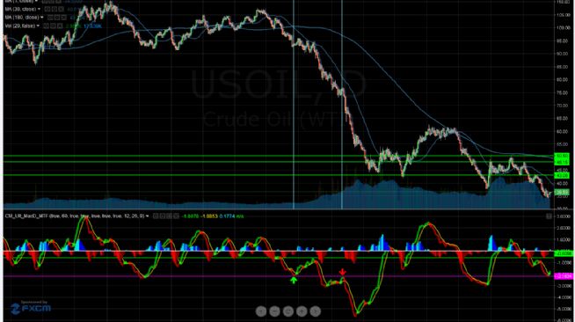Image resolution: width=575 pixels, height=322 pixels.
Task: Hide the MA (30, close) line
Action: tap(47, 9)
